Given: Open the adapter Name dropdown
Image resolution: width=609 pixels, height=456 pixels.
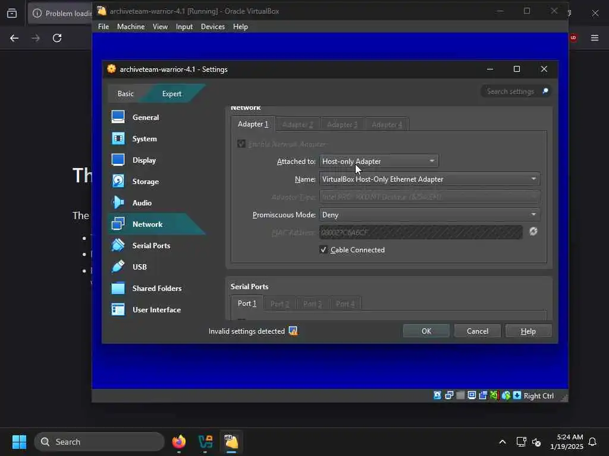Looking at the screenshot, I should pyautogui.click(x=429, y=179).
